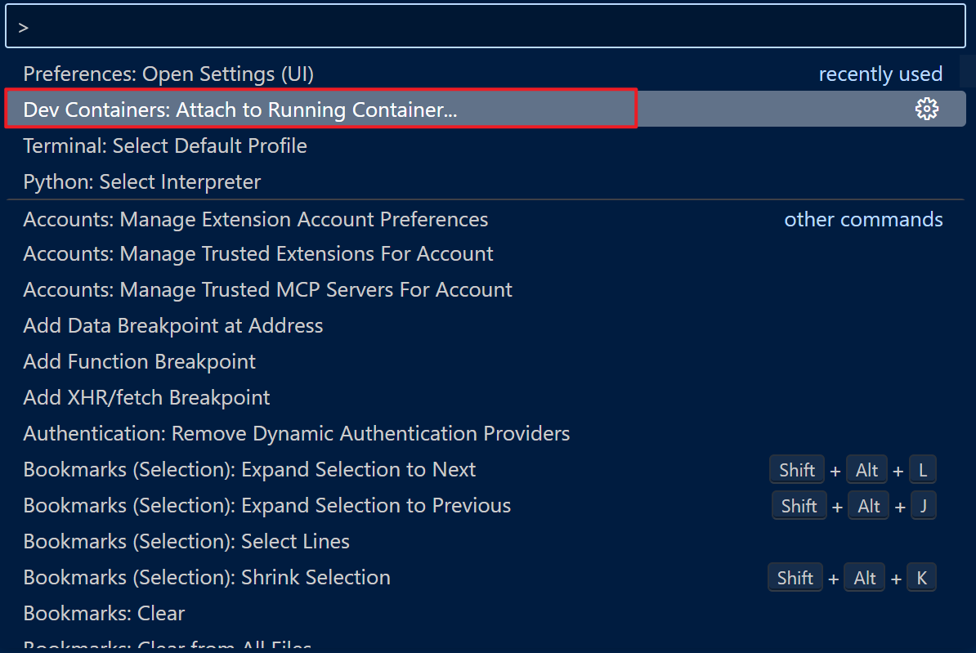Select Bookmarks Expand Selection to Next
Viewport: 976px width, 653px height.
point(250,470)
